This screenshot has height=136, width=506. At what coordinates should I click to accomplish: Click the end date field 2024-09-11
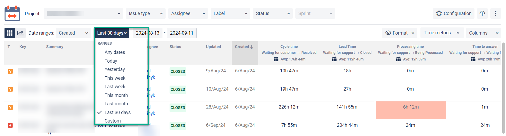tap(181, 33)
